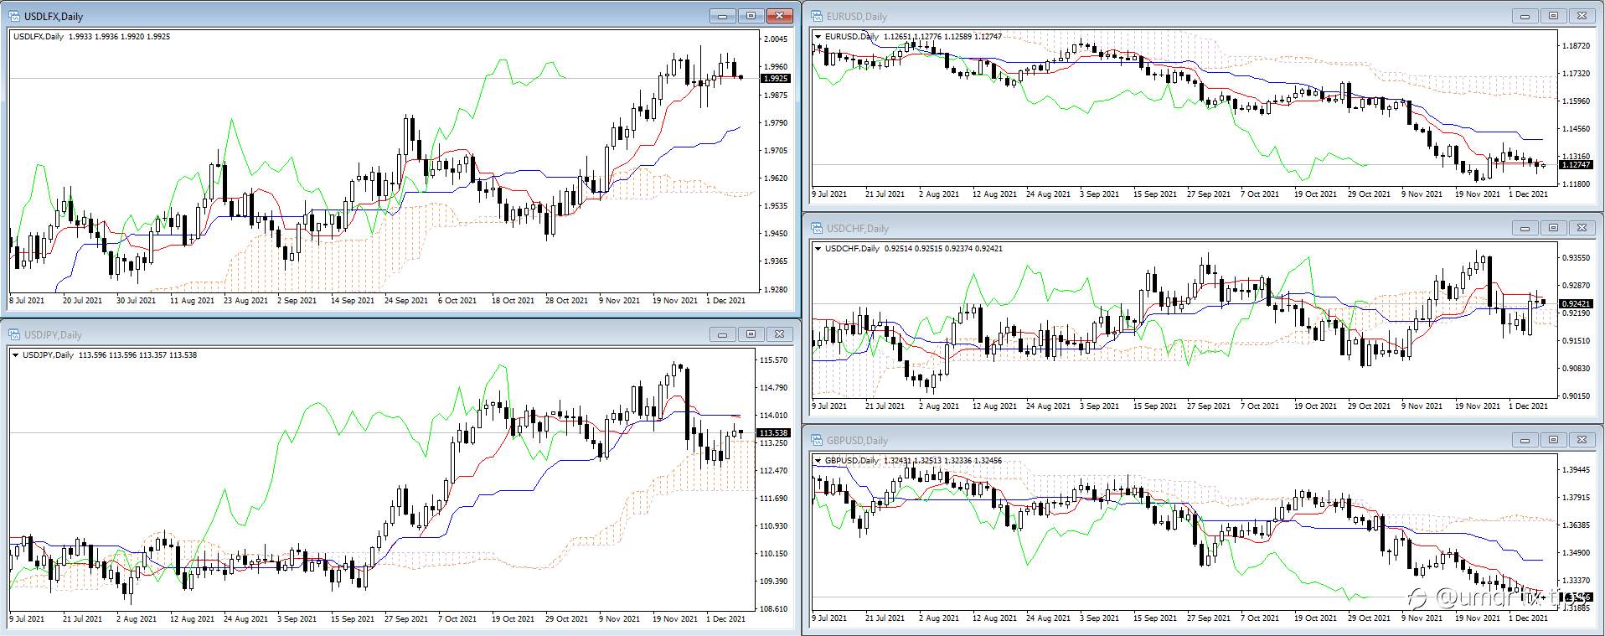Click the '24 Aug 2021' date on GBPUSD axis
The width and height of the screenshot is (1605, 636).
coord(1048,618)
